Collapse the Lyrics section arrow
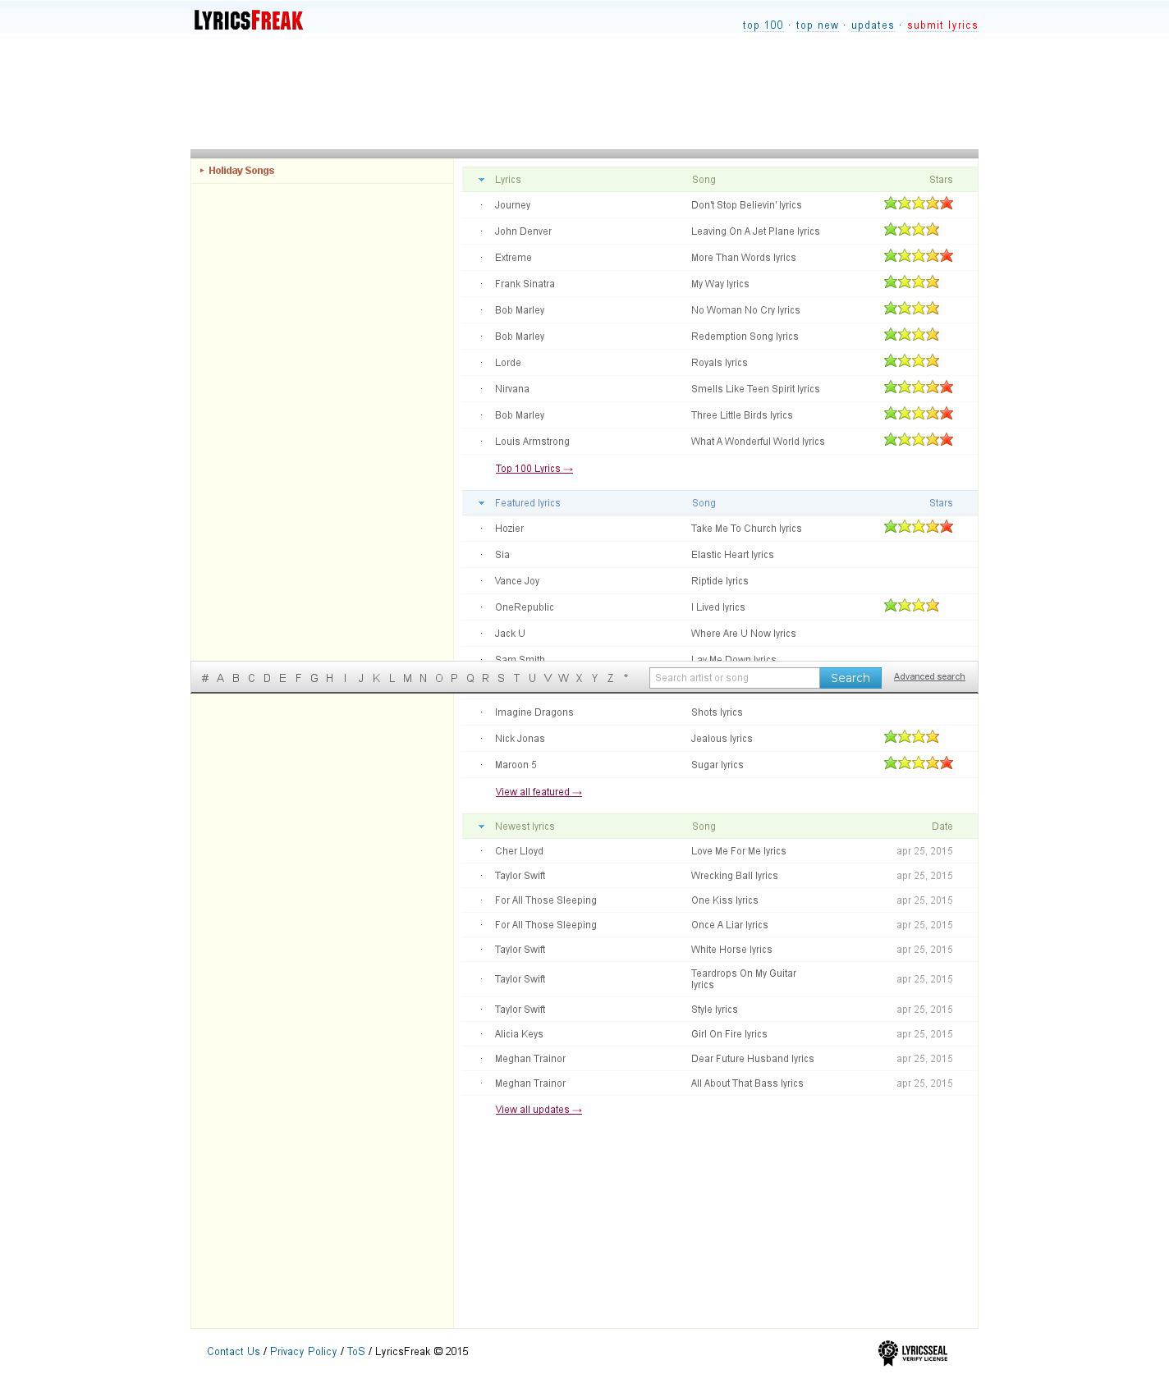This screenshot has height=1374, width=1169. pos(482,180)
